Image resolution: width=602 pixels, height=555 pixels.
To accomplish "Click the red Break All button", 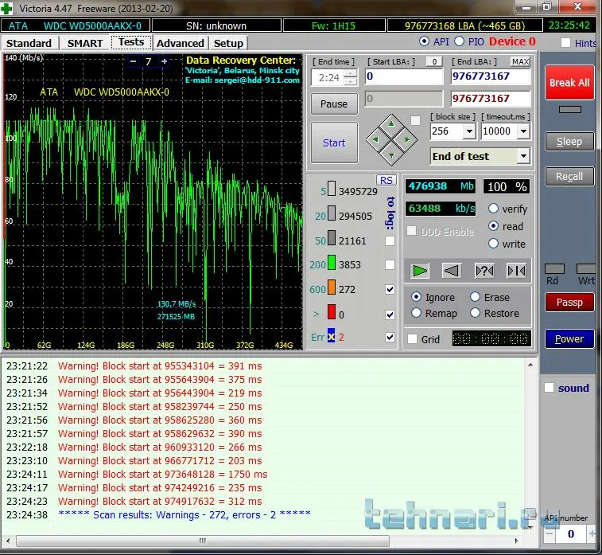I will pos(569,83).
